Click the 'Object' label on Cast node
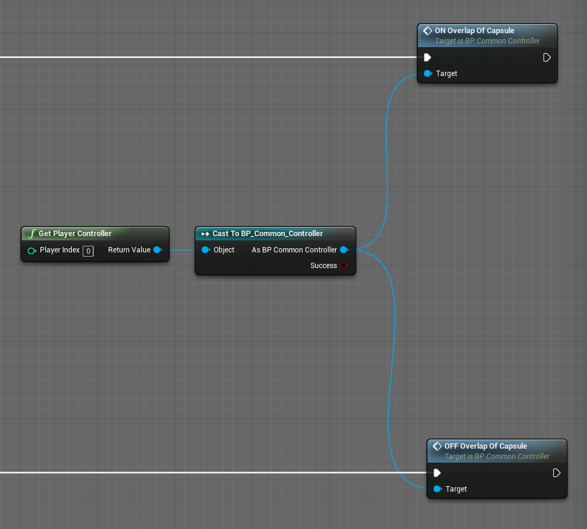587x529 pixels. (x=224, y=250)
